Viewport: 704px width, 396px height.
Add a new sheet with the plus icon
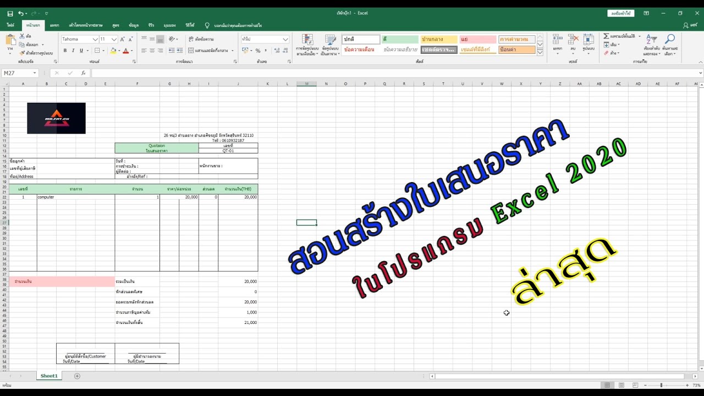point(77,376)
